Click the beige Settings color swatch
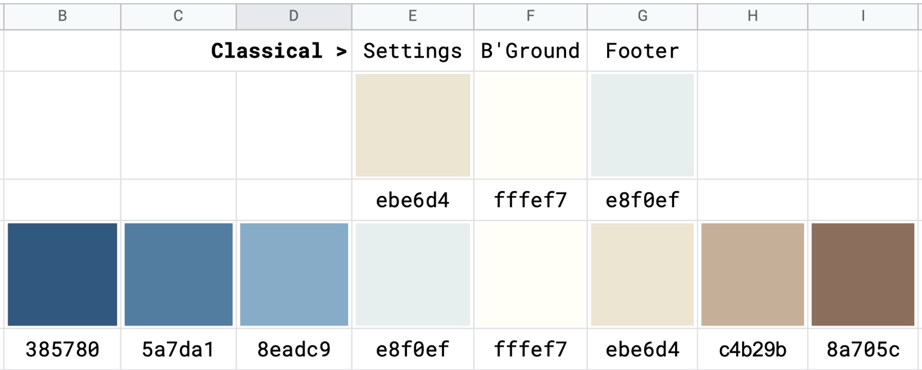Image resolution: width=922 pixels, height=370 pixels. [x=413, y=125]
